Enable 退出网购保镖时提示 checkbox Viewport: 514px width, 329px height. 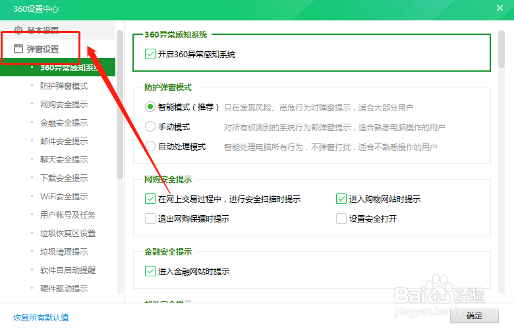(x=150, y=218)
